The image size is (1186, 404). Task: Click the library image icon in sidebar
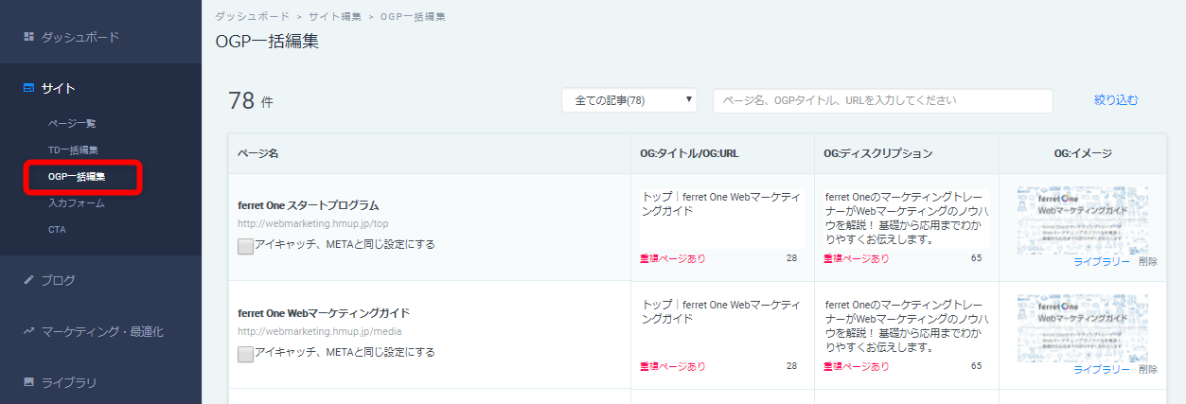point(28,382)
